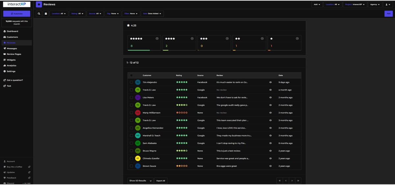Click the external link icon beside Buy Me a Coffee

pos(29,167)
